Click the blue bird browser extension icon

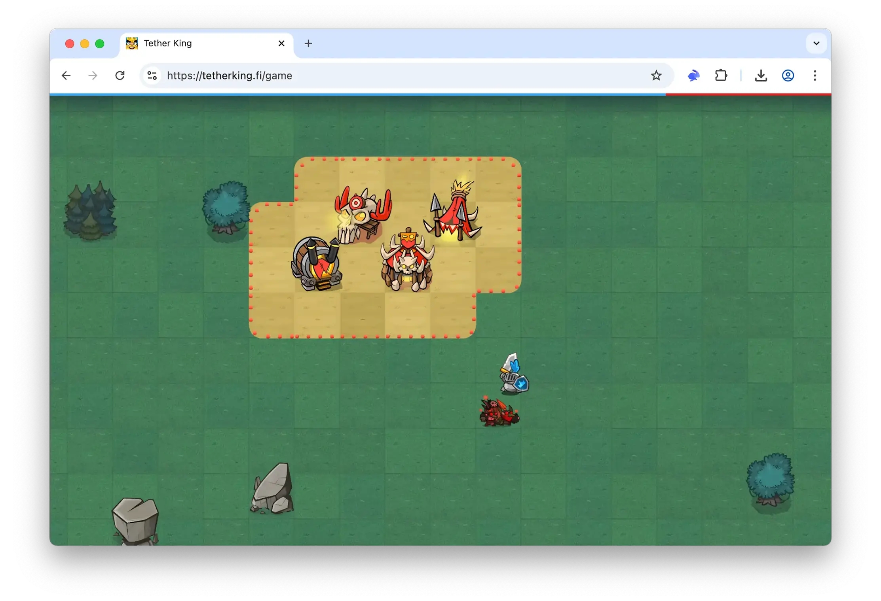coord(693,76)
